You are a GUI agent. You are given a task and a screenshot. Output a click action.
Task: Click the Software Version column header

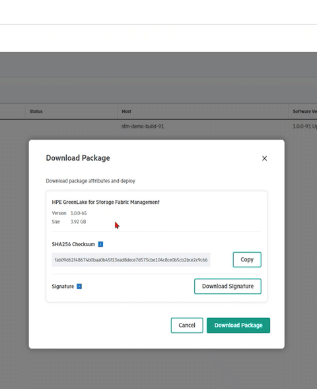304,112
